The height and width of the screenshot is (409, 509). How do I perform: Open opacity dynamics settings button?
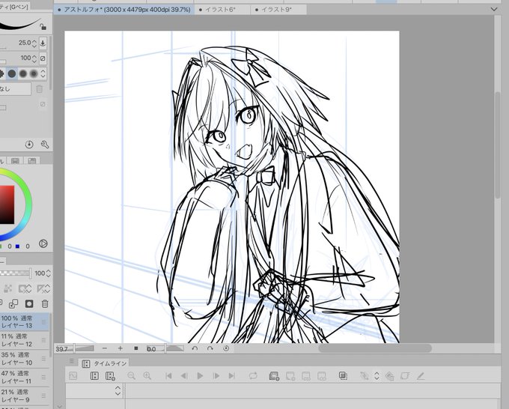click(x=43, y=58)
